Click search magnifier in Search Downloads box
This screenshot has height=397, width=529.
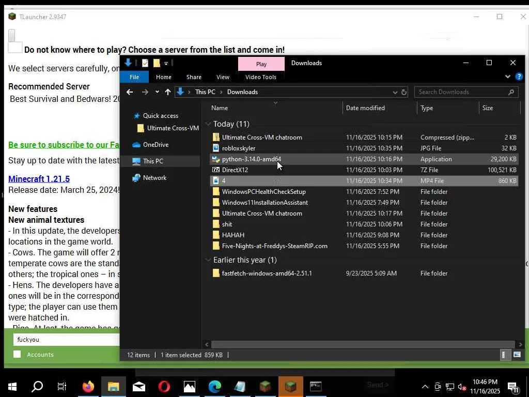pyautogui.click(x=511, y=92)
